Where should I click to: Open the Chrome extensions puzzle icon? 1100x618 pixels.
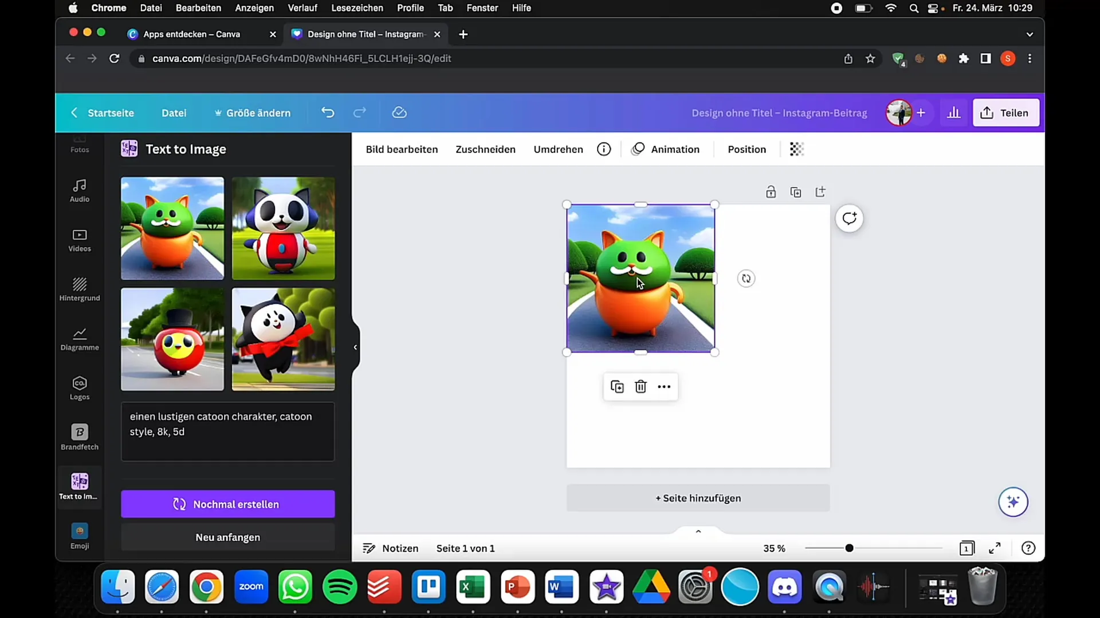click(x=964, y=58)
